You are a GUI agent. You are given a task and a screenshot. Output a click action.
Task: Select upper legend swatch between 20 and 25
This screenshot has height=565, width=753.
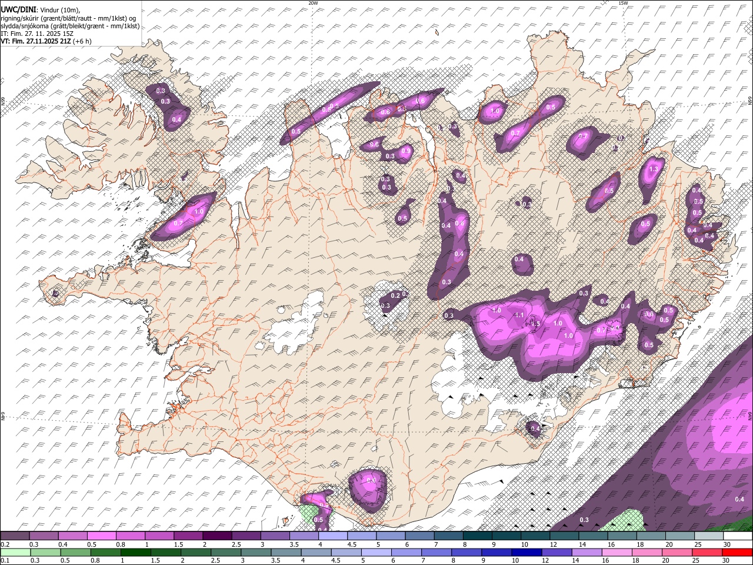point(680,536)
